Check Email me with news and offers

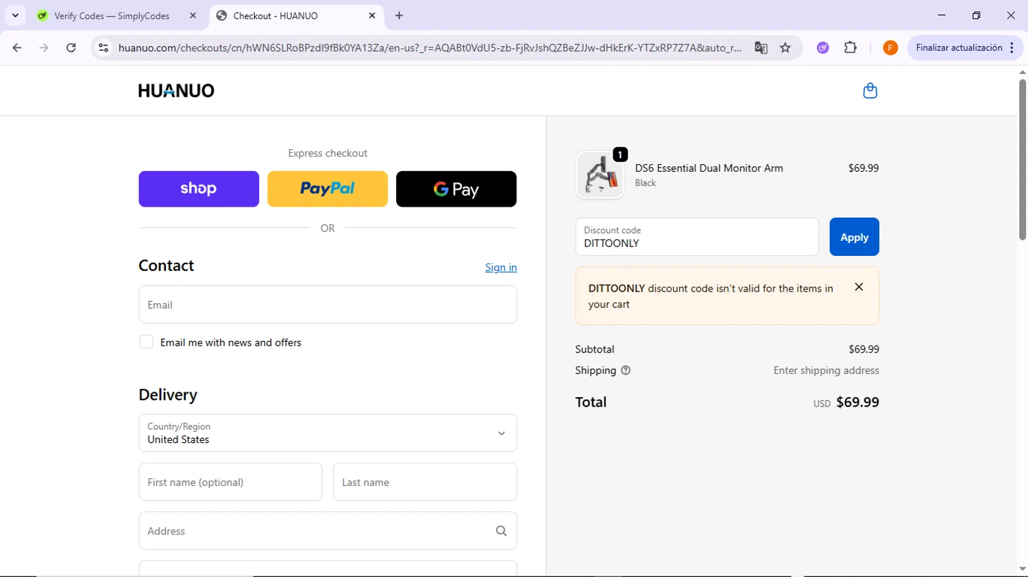(x=146, y=342)
